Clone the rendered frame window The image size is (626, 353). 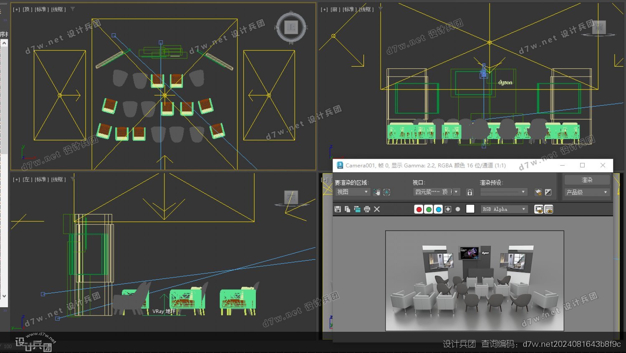click(x=357, y=209)
